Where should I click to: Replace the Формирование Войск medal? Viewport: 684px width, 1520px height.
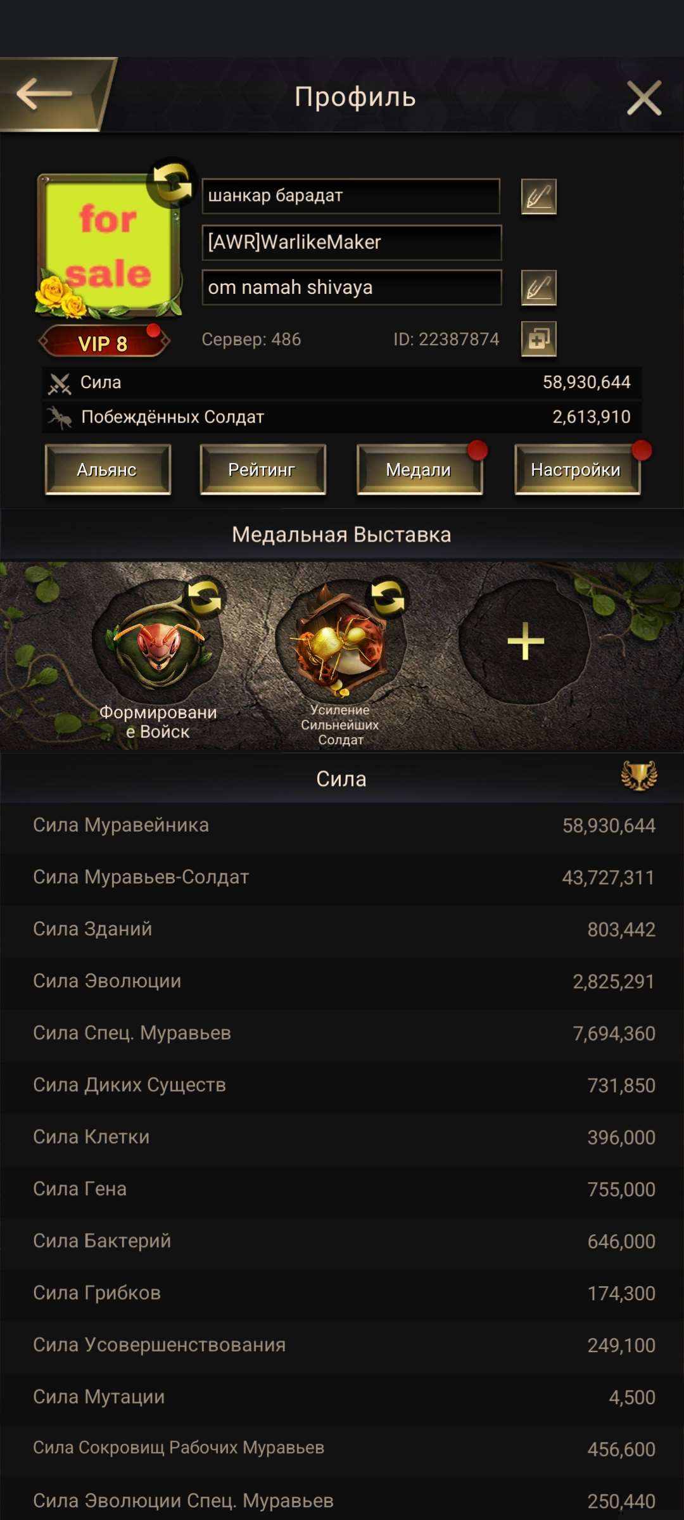point(204,597)
